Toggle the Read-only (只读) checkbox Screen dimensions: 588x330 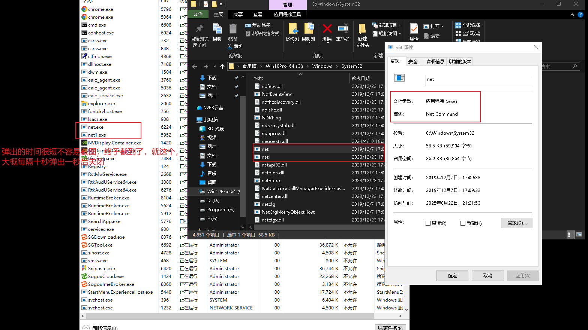pos(428,223)
